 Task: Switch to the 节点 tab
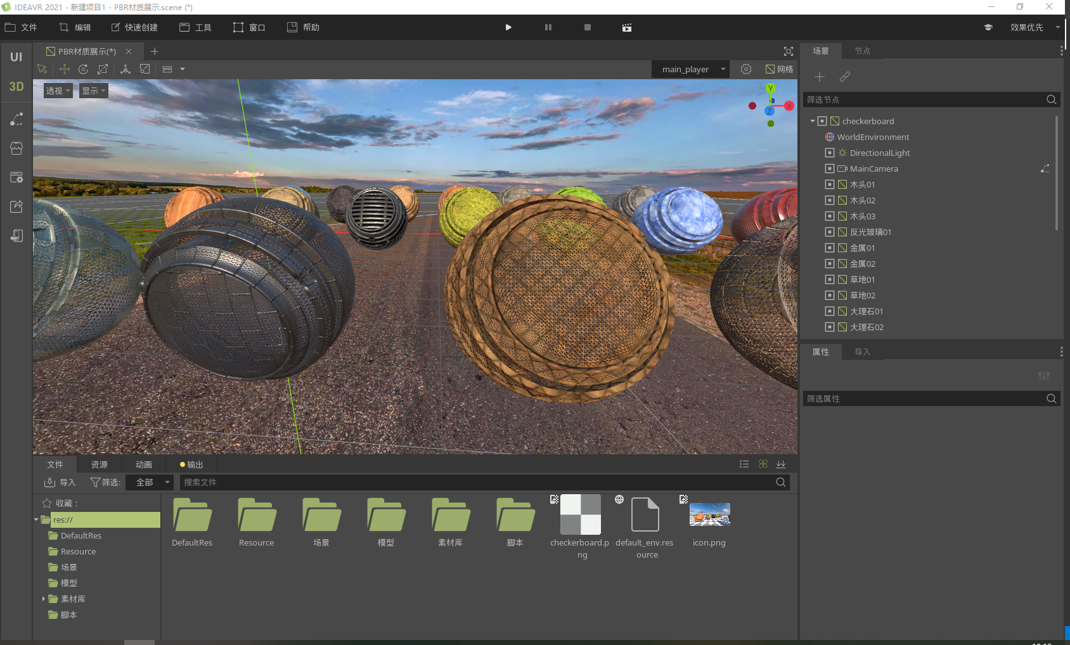click(x=862, y=51)
